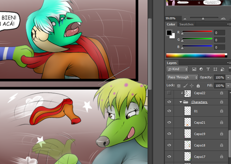
Task: Filter layers by adjustment layers icon
Action: click(x=201, y=69)
